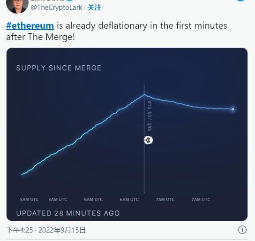Viewport: 255px width, 241px height.
Task: Click the Updated 28 Minutes Ago text
Action: coord(68,213)
